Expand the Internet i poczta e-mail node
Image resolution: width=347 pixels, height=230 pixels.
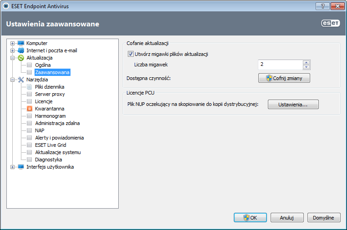[x=12, y=50]
